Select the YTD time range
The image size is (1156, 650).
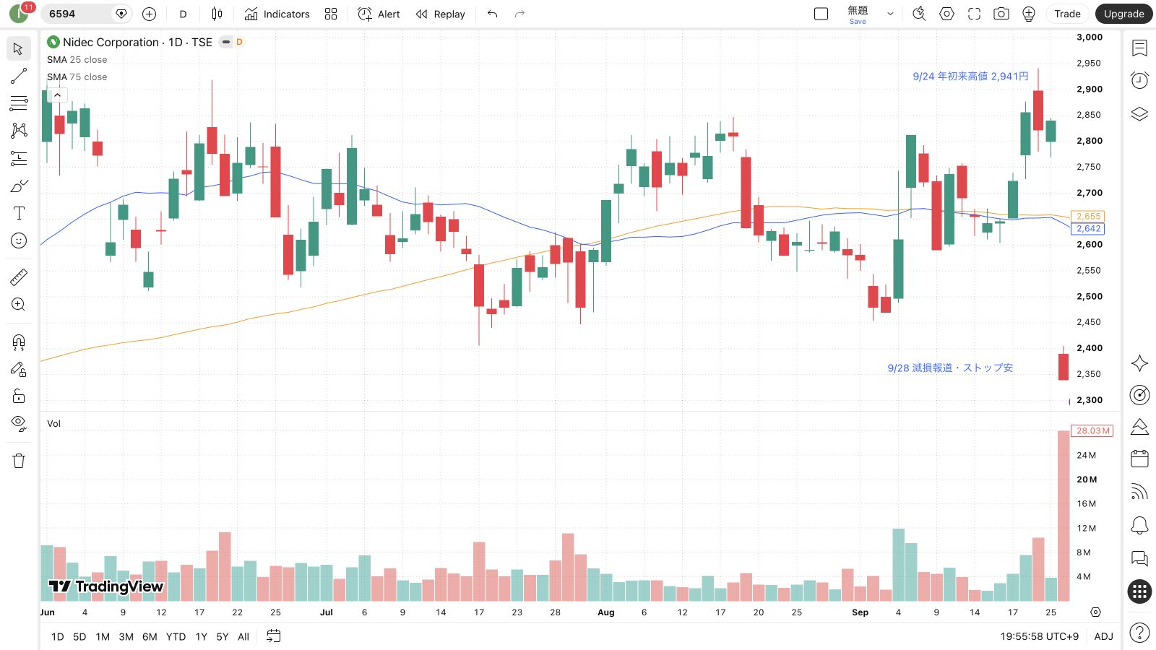(176, 636)
